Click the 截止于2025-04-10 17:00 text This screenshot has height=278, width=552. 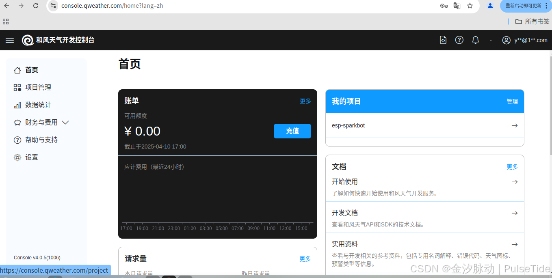tap(155, 147)
